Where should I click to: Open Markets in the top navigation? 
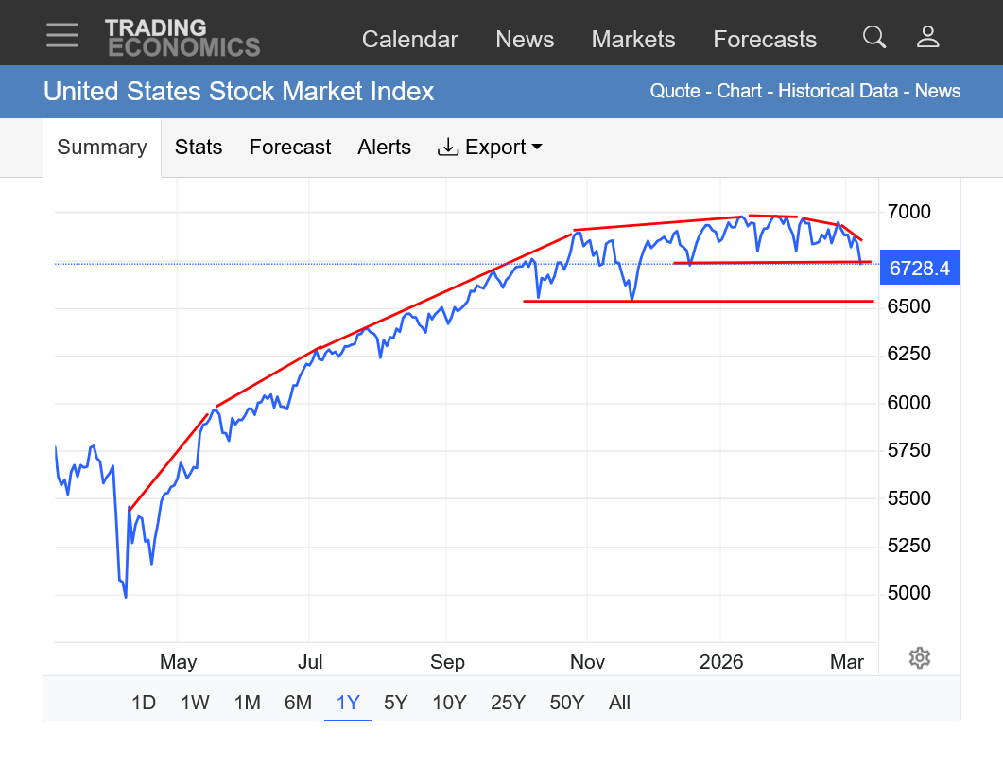click(632, 40)
